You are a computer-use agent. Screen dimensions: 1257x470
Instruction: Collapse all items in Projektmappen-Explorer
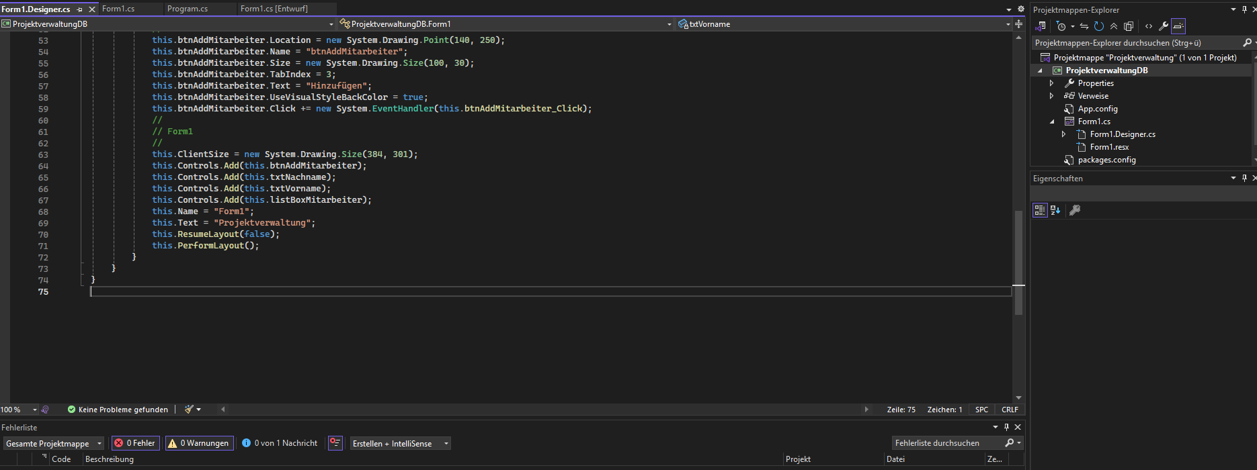(1114, 26)
